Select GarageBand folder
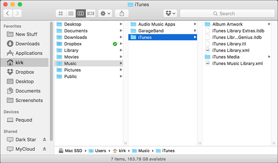The image size is (278, 163). [x=163, y=30]
